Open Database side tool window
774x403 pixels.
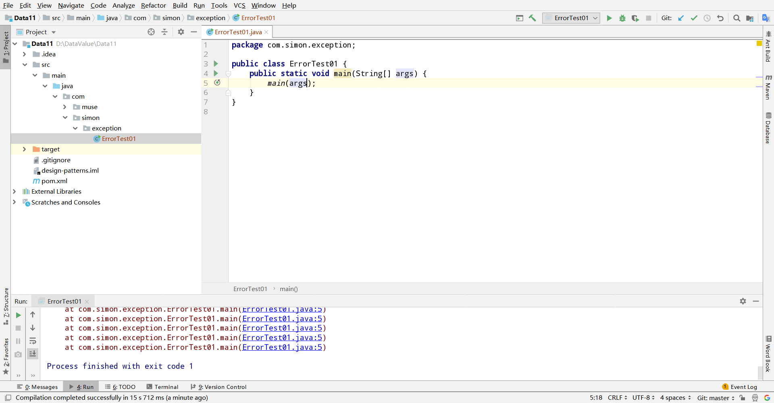768,128
